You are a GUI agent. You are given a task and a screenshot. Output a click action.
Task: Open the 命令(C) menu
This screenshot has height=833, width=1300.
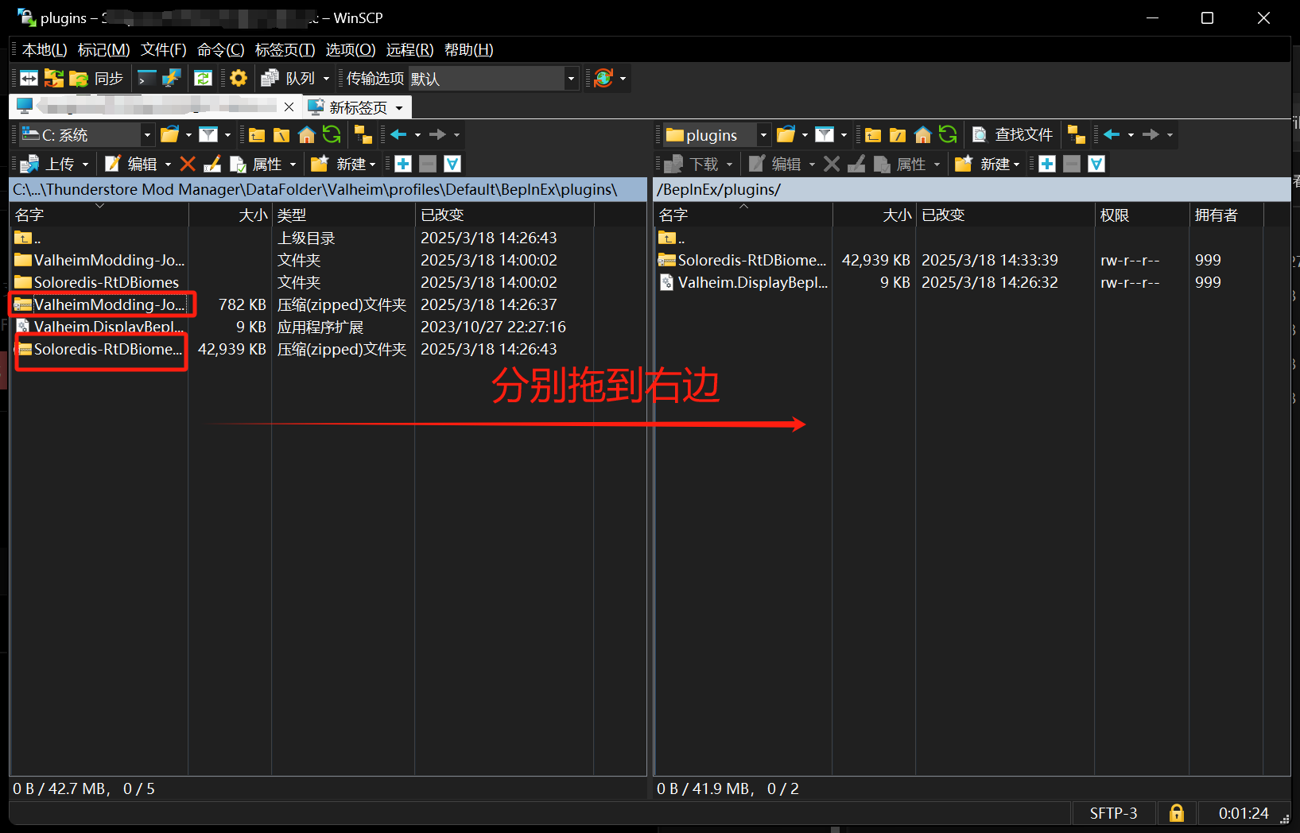pos(220,50)
